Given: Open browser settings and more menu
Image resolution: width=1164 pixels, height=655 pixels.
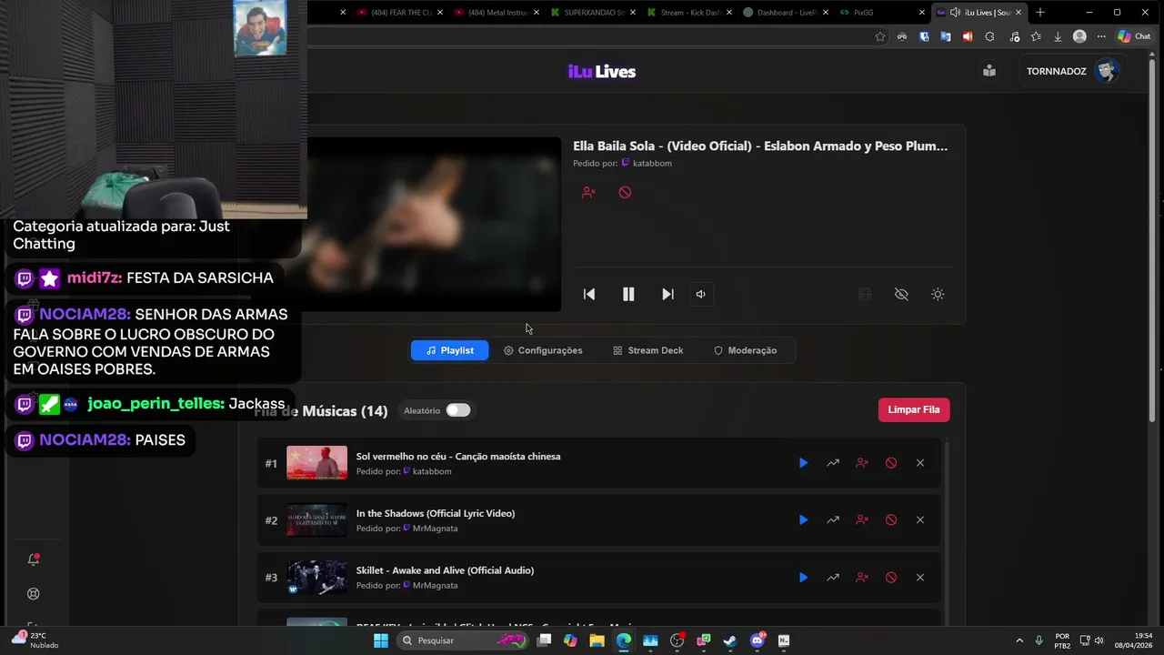Looking at the screenshot, I should pos(1101,36).
